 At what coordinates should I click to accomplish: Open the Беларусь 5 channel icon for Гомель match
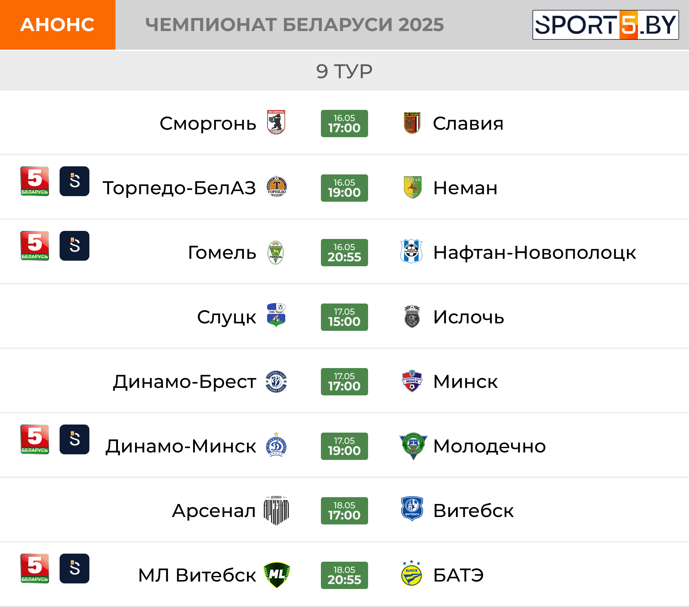pos(35,246)
